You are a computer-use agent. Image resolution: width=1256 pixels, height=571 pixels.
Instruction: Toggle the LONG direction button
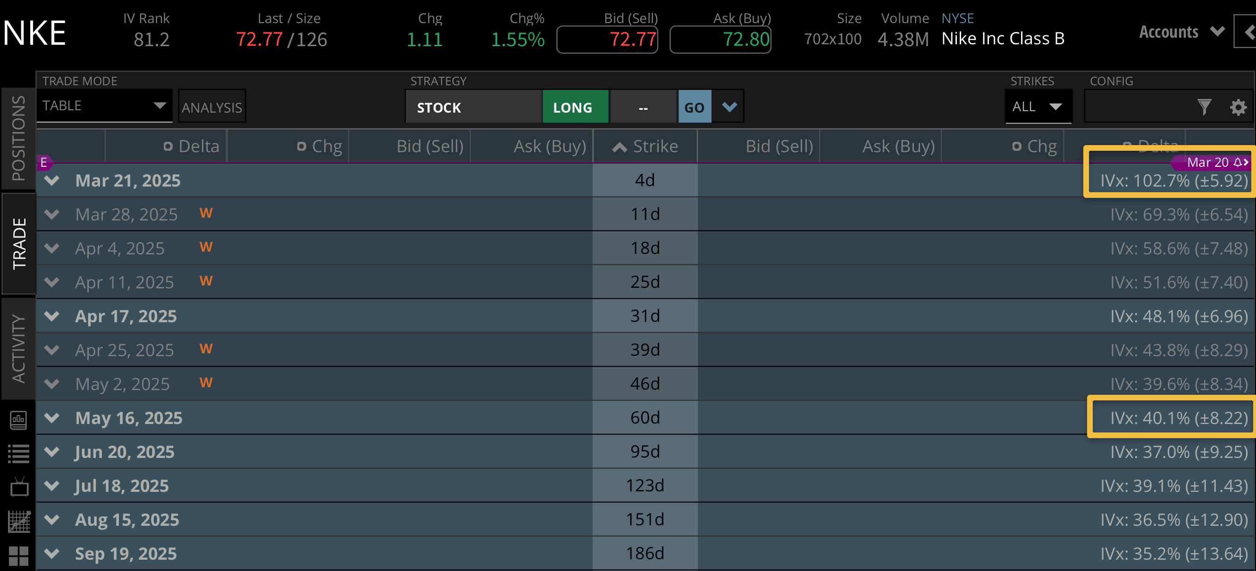click(x=574, y=106)
